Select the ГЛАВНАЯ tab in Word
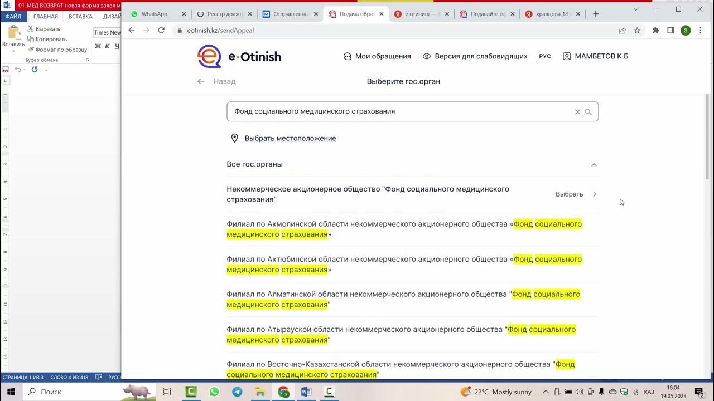Image resolution: width=714 pixels, height=401 pixels. [45, 17]
